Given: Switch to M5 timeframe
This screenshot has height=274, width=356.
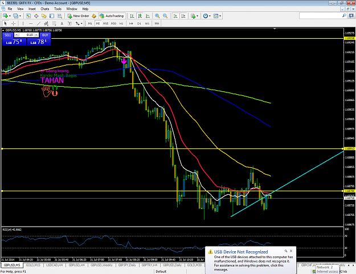Looking at the screenshot, I should click(98, 23).
